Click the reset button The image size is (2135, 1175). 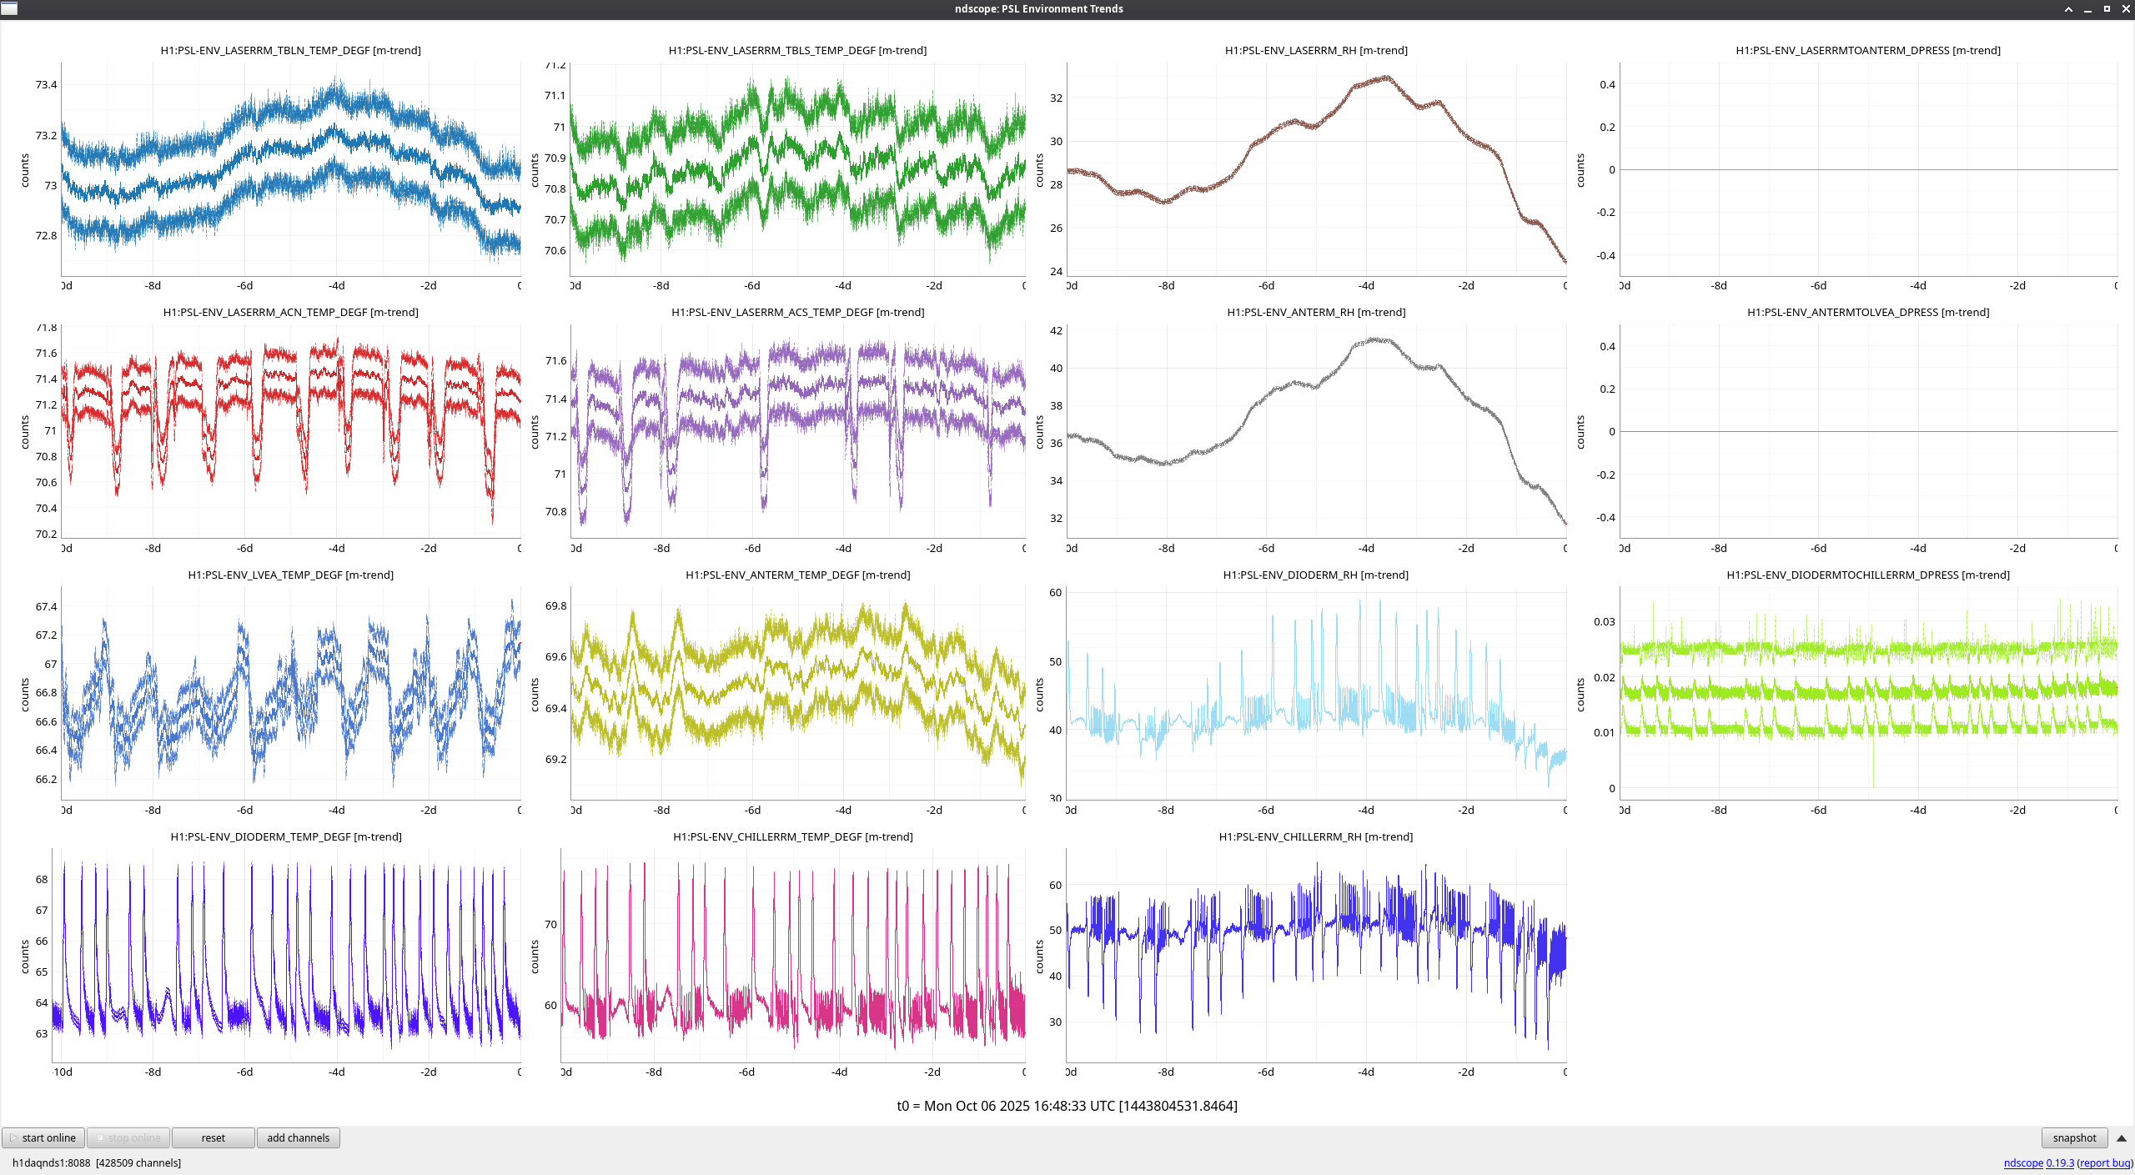[x=213, y=1138]
